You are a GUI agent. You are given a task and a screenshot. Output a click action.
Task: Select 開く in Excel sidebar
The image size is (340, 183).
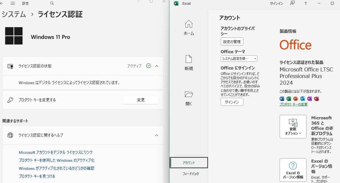click(x=189, y=98)
